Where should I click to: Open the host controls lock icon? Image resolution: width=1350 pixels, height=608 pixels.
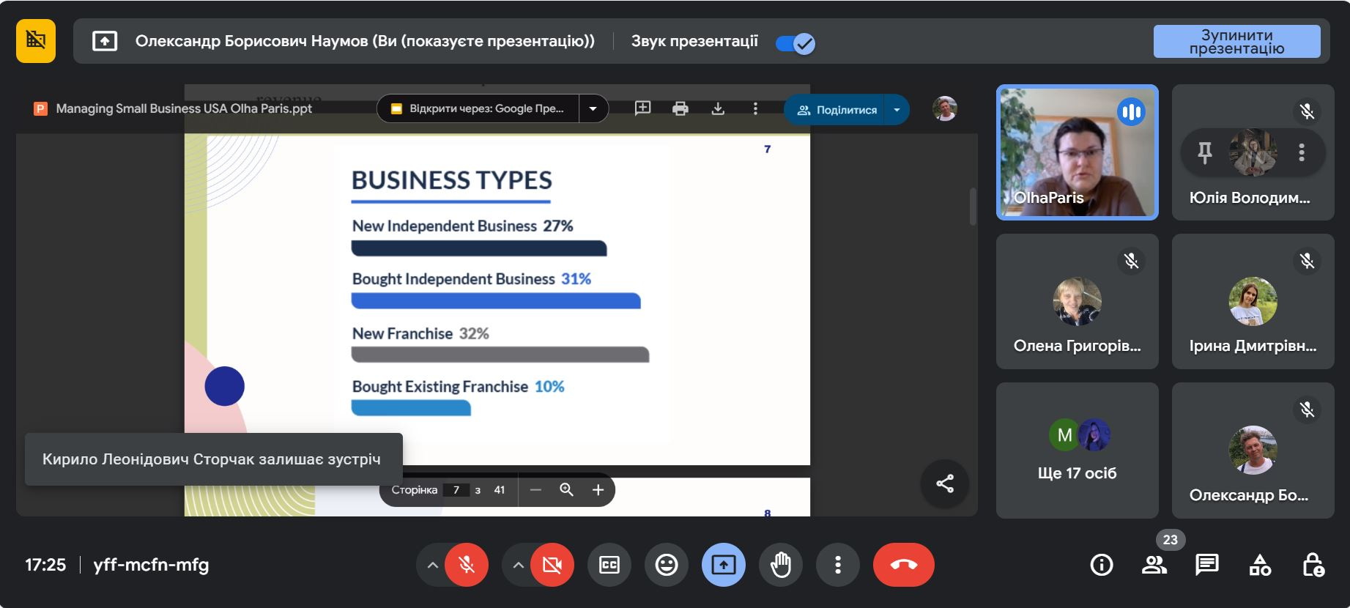point(1313,565)
